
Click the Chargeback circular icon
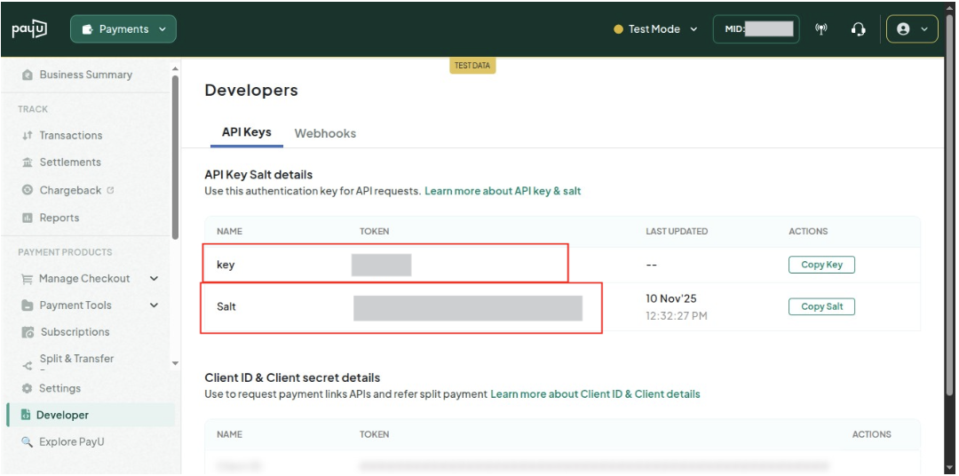point(27,190)
